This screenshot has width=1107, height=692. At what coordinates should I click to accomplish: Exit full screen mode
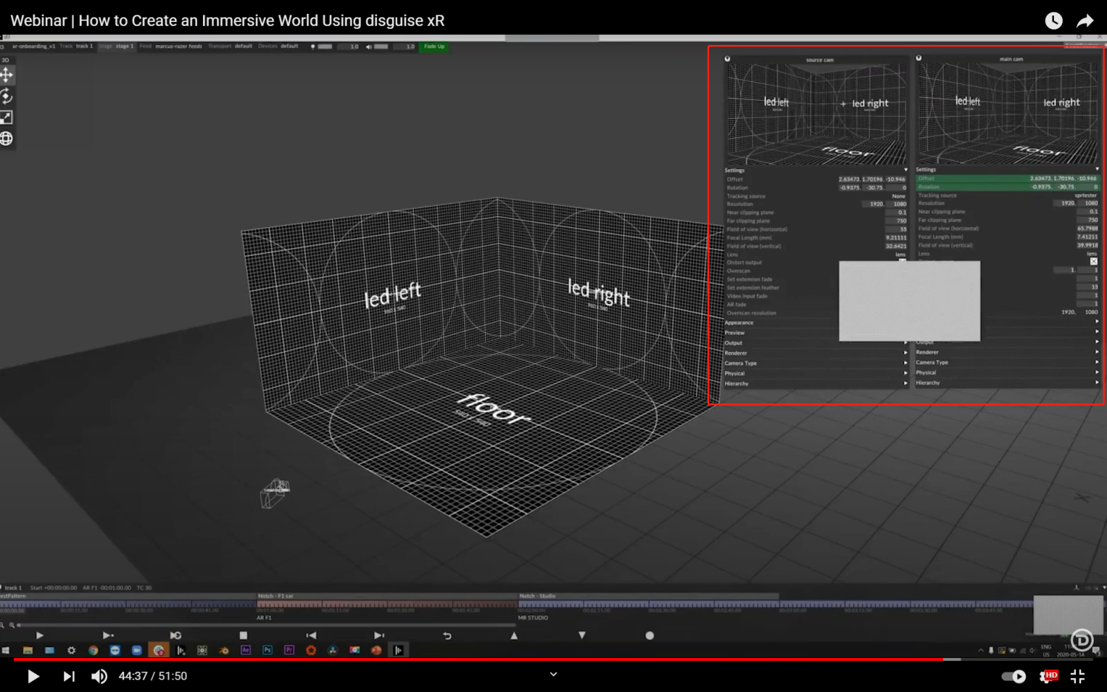[1077, 676]
